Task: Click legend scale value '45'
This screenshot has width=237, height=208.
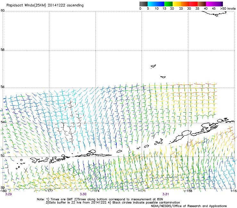Action: pos(214,9)
